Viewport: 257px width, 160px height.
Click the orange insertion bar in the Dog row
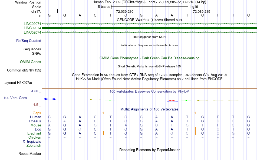[195, 129]
